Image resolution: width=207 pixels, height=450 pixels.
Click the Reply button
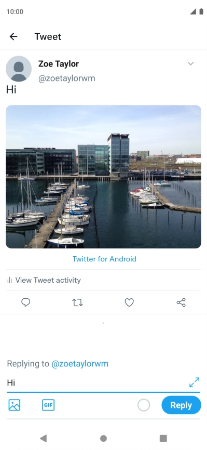tap(181, 405)
